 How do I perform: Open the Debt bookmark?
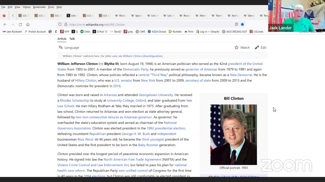85,32
